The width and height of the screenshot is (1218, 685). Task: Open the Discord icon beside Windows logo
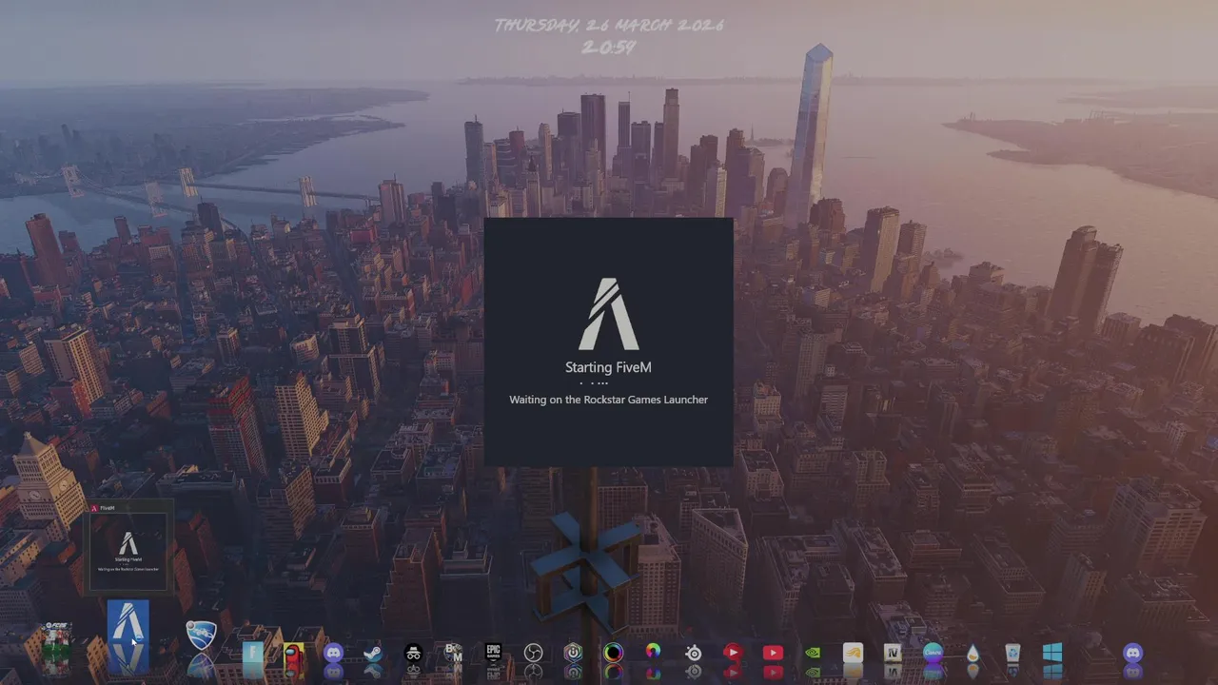coord(1132,653)
